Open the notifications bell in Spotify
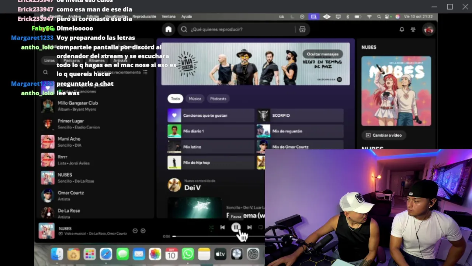472x266 pixels. click(402, 30)
